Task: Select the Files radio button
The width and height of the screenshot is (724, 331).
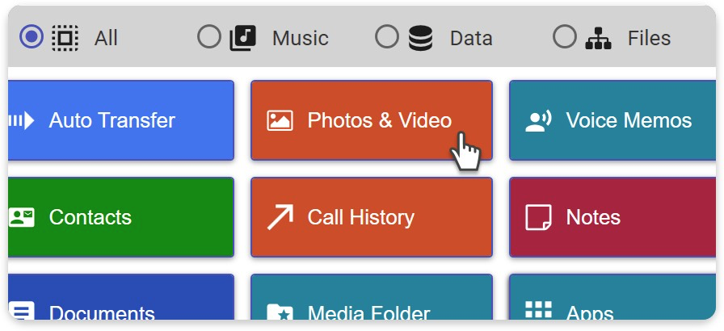Action: [x=565, y=37]
